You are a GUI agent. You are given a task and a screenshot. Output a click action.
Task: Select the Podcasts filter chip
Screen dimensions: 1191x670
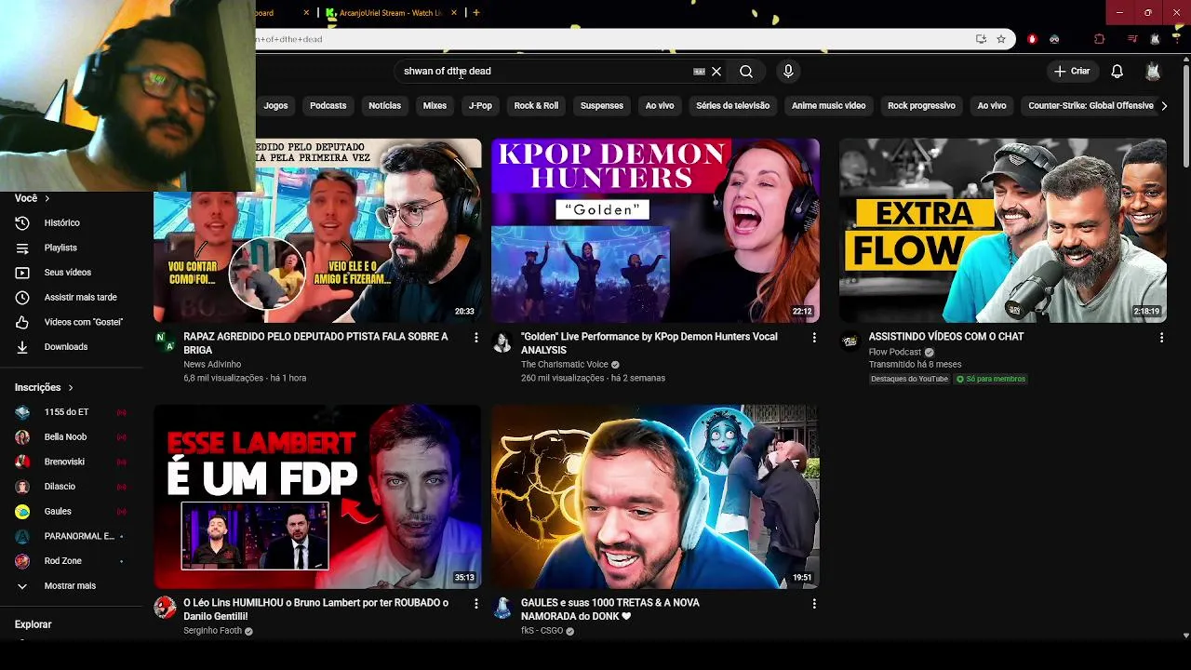[328, 106]
